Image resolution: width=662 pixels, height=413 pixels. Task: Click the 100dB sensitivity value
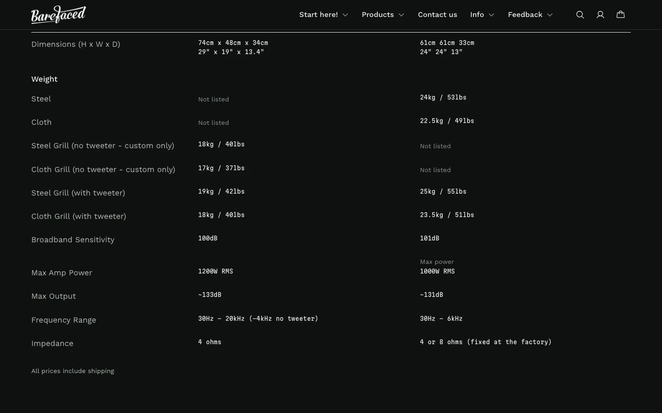(x=208, y=238)
